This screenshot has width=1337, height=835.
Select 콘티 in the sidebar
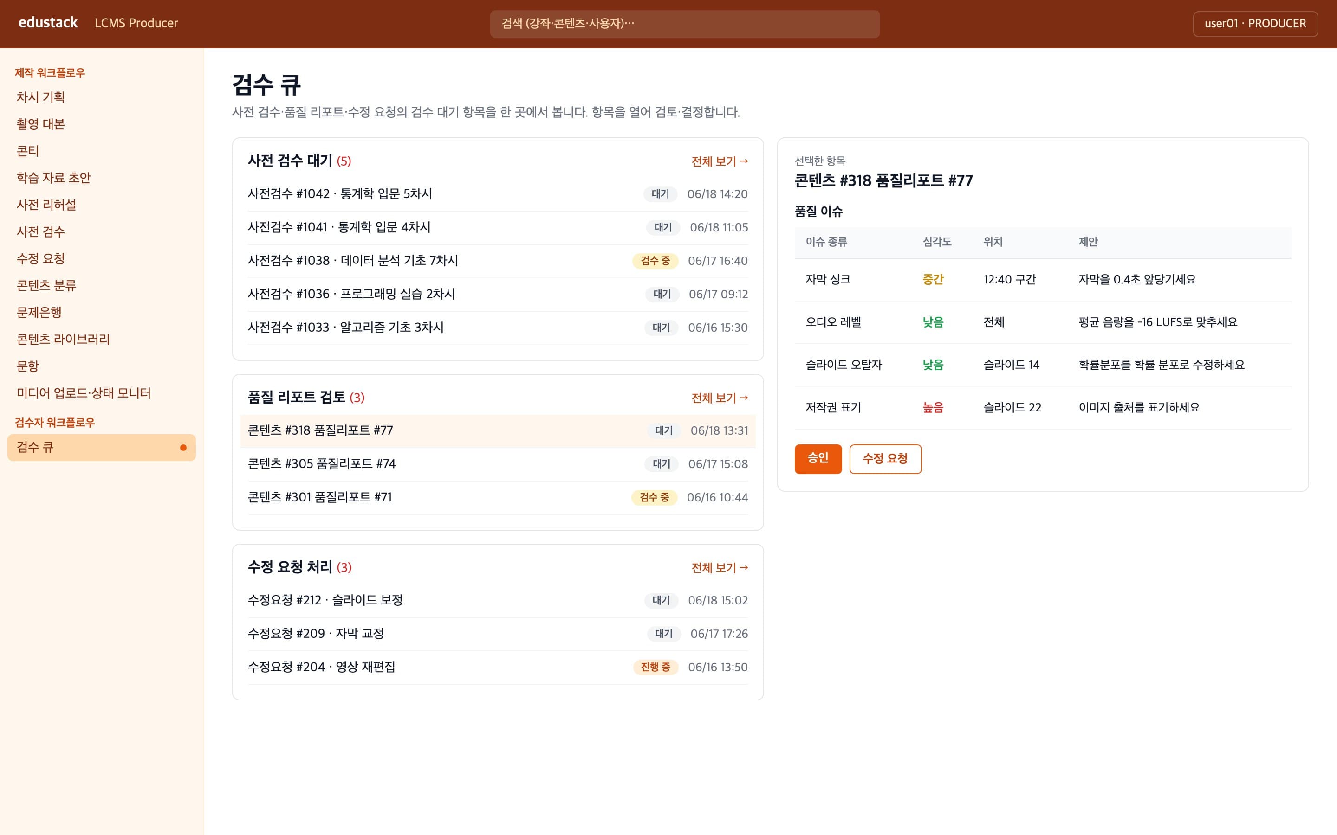coord(102,151)
